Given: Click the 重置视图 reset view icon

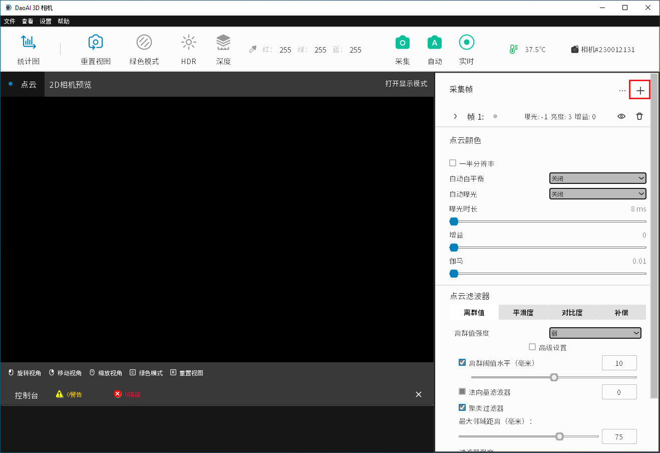Looking at the screenshot, I should coord(96,42).
